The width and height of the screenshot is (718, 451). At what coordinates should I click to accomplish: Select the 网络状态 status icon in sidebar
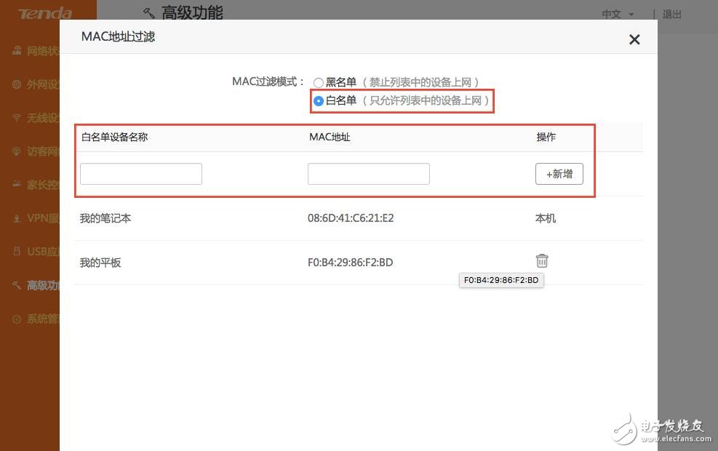point(16,50)
